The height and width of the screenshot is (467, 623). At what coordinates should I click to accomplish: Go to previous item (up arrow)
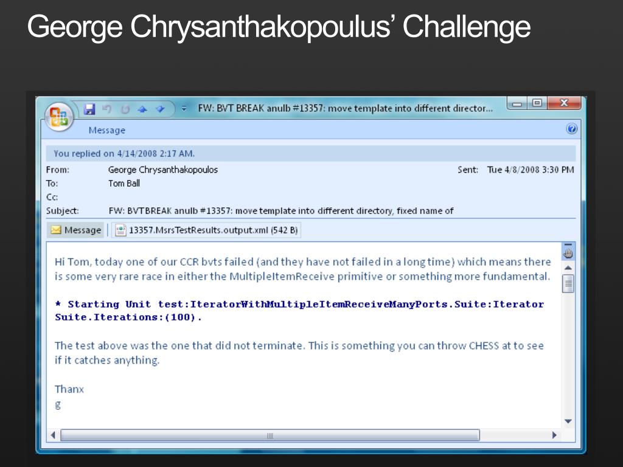point(142,109)
